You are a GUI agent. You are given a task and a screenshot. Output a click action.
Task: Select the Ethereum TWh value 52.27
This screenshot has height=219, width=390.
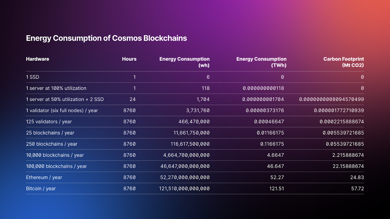[x=277, y=177]
